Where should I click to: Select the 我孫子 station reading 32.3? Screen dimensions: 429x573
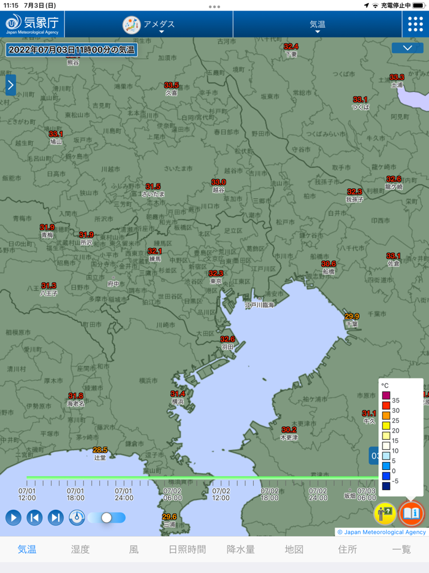354,196
